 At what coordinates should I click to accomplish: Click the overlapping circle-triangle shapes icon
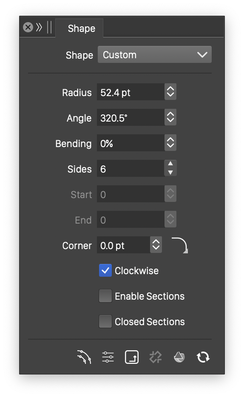(179, 357)
